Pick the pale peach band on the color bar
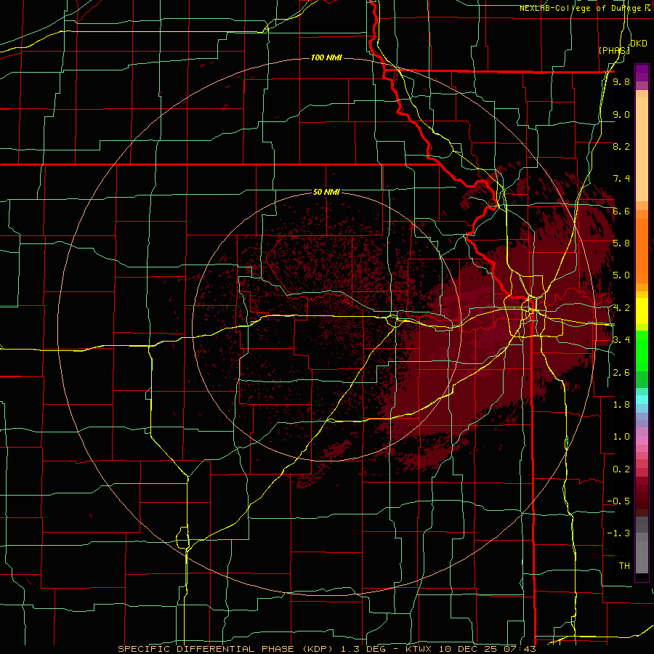Viewport: 654px width, 654px height. 642,150
